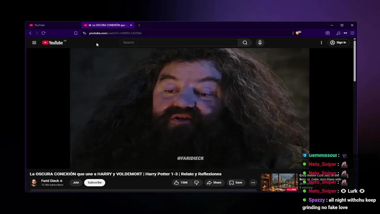Close the La OSCURA CONEXIÓN tab

click(x=131, y=25)
